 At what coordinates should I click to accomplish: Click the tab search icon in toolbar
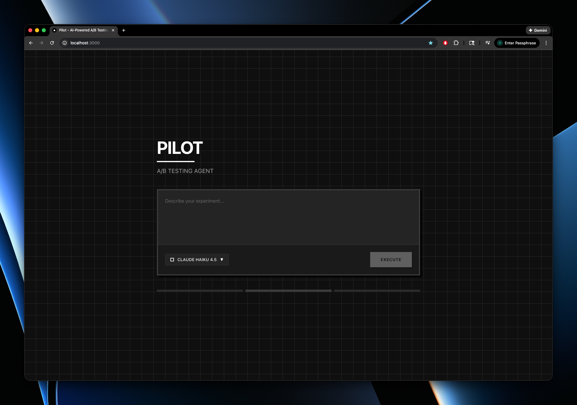472,43
